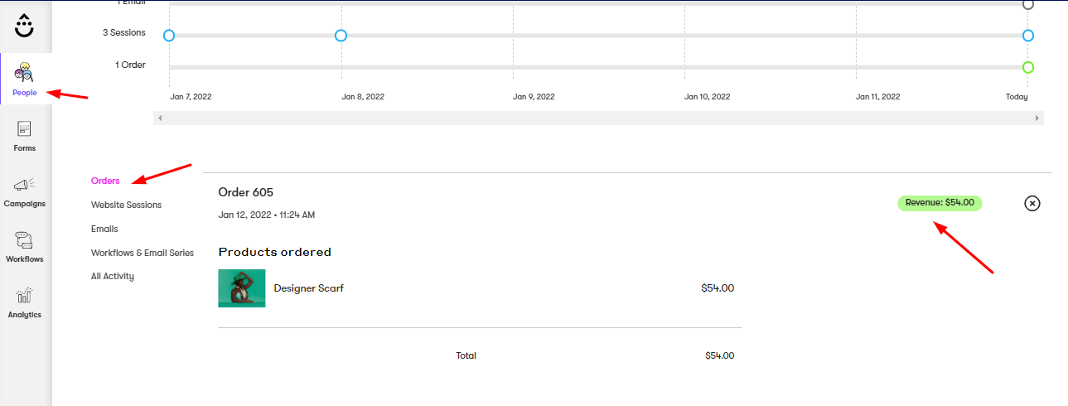Click the Drip smiley logo icon

point(25,25)
